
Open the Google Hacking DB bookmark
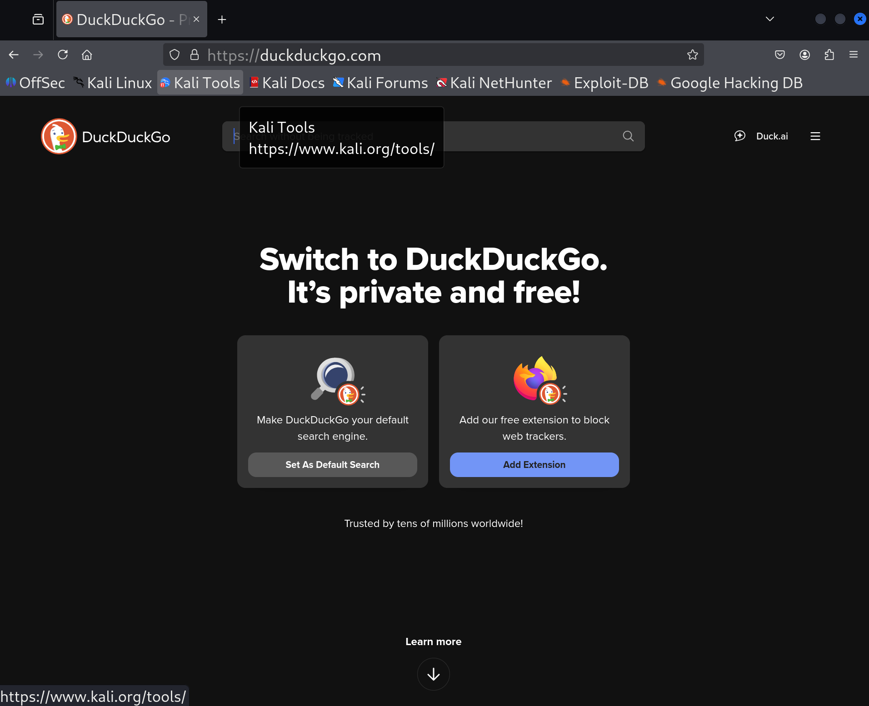coord(730,83)
